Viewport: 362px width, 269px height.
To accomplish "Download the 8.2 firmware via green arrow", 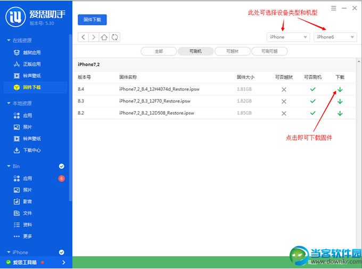I will [340, 113].
